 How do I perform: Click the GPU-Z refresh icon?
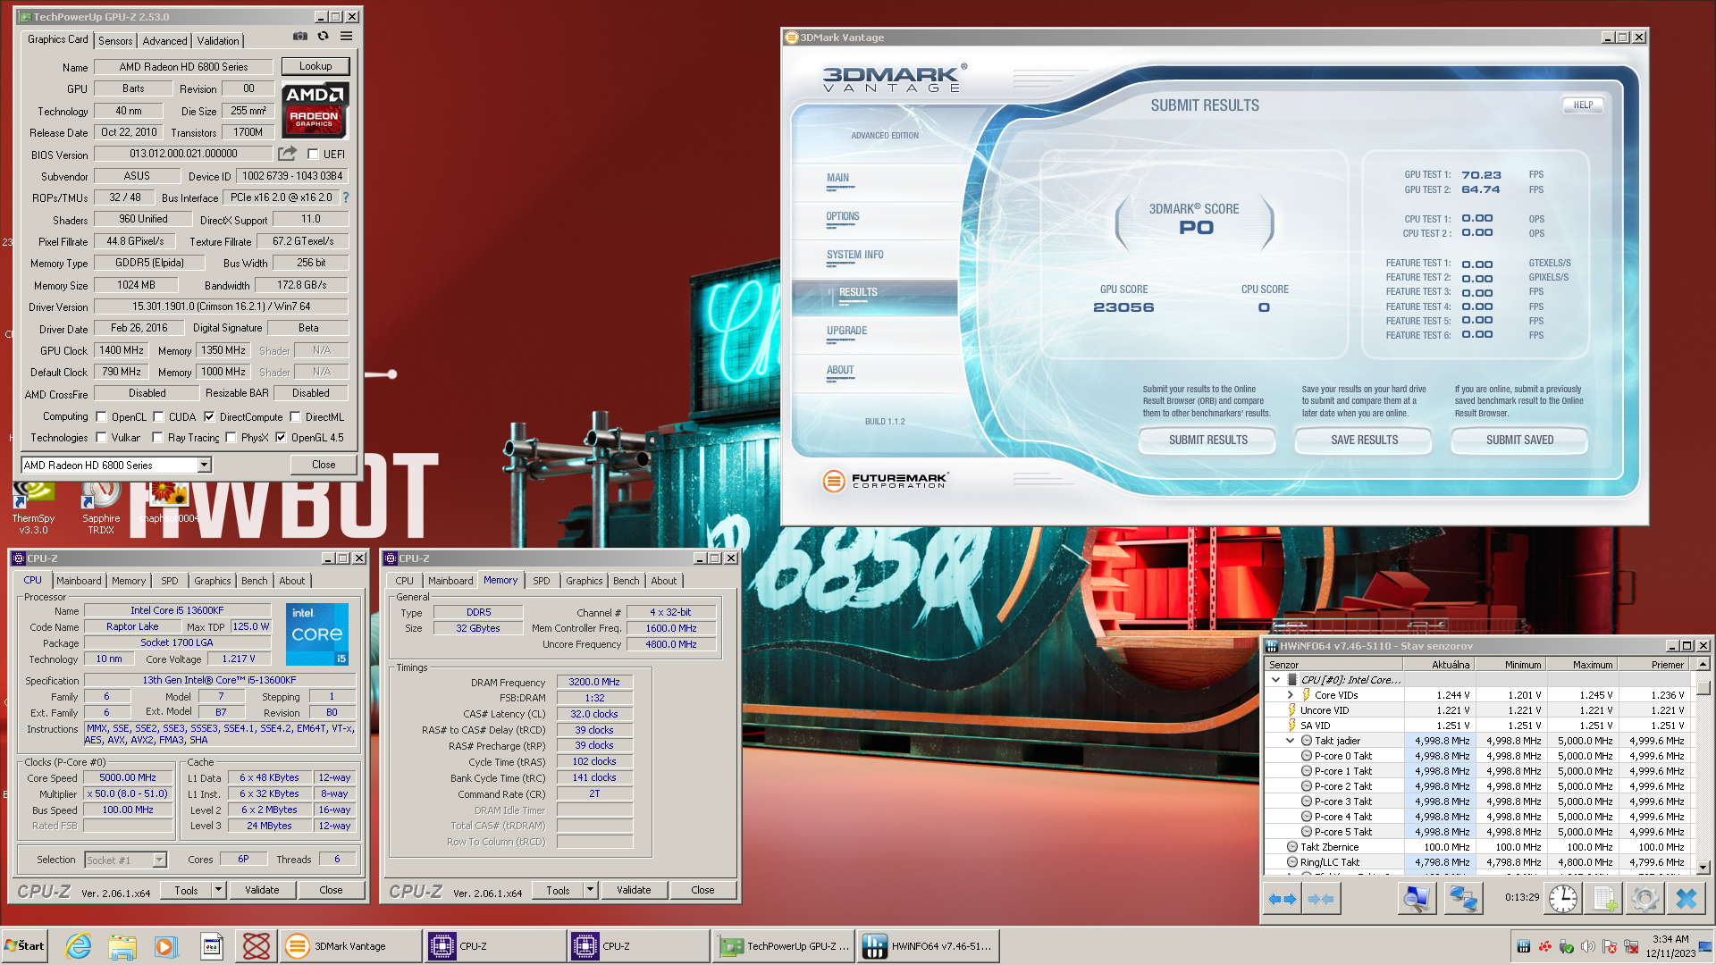pos(323,37)
